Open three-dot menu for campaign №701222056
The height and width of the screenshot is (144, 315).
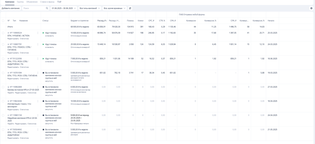pos(38,59)
